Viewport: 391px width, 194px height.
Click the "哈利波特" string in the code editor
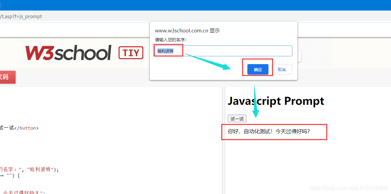coord(40,170)
